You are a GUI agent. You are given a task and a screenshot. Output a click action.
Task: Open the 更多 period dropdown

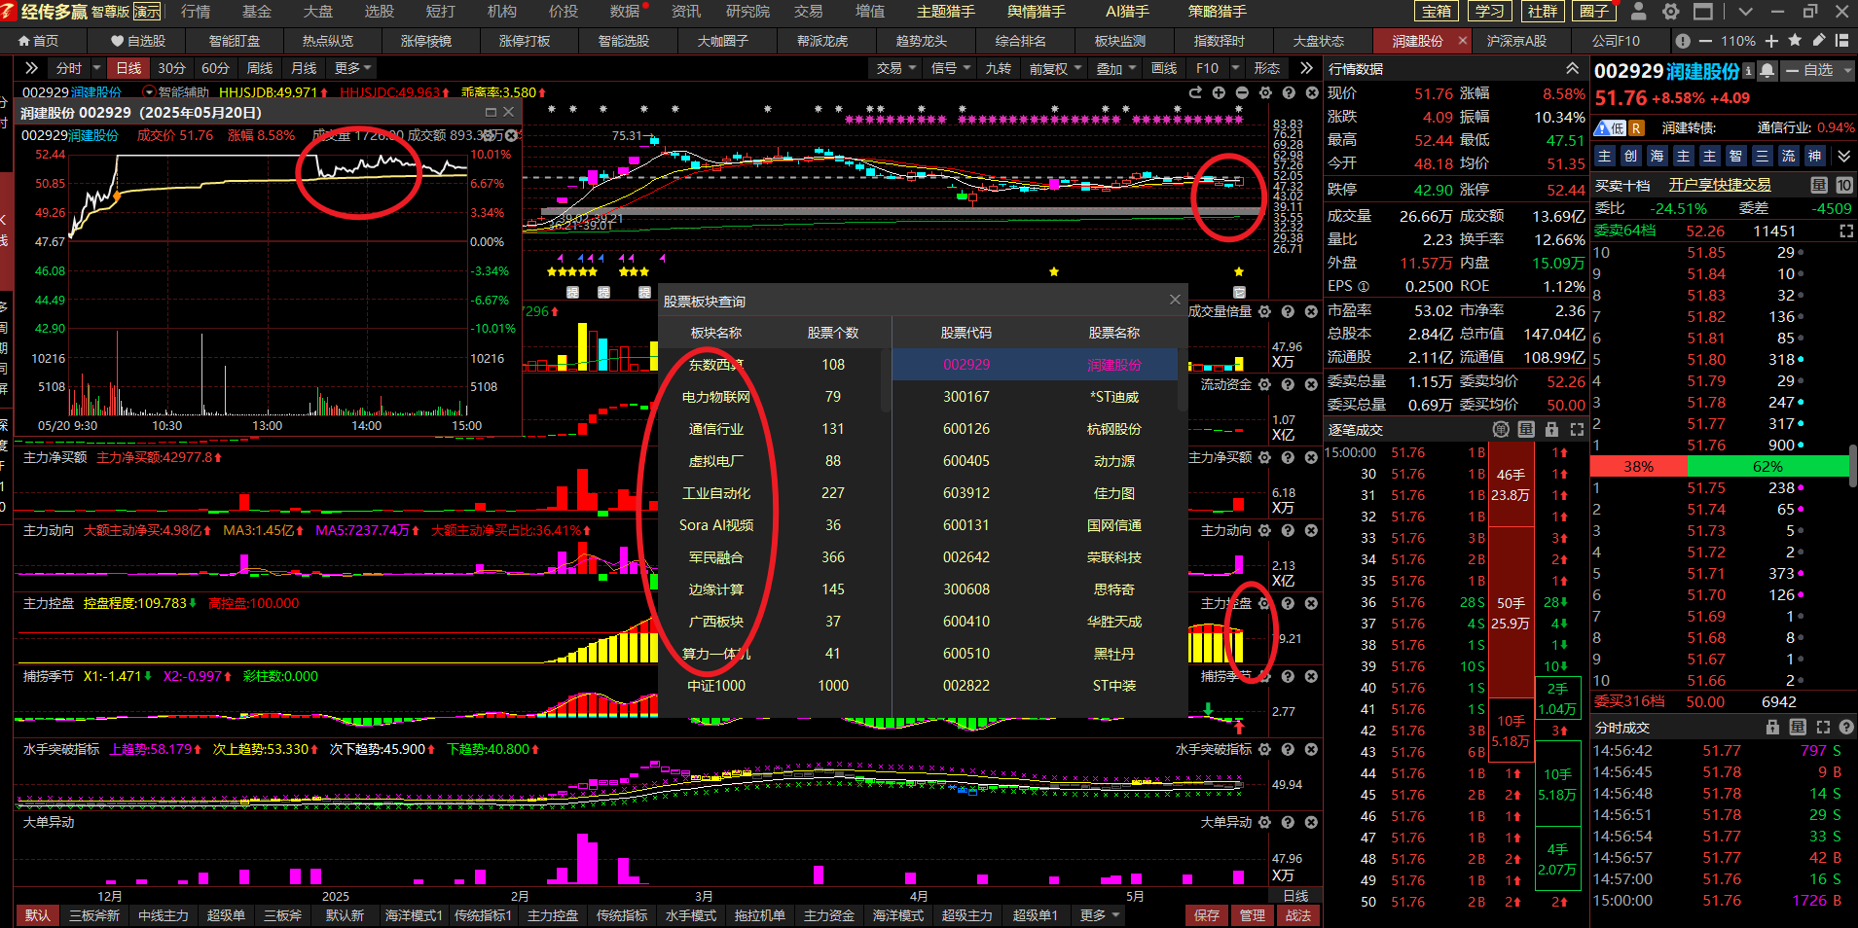pos(352,68)
